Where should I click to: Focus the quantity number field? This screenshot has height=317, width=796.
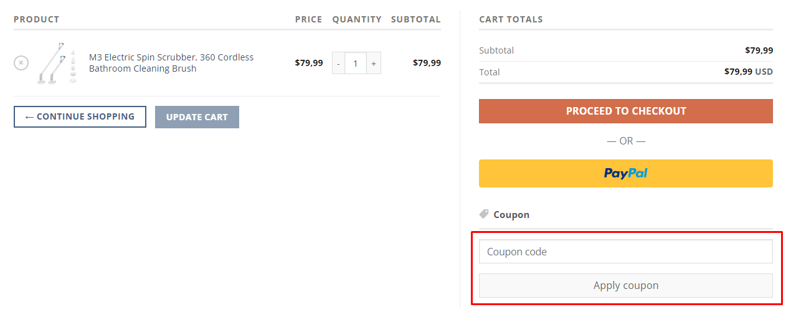[x=356, y=63]
